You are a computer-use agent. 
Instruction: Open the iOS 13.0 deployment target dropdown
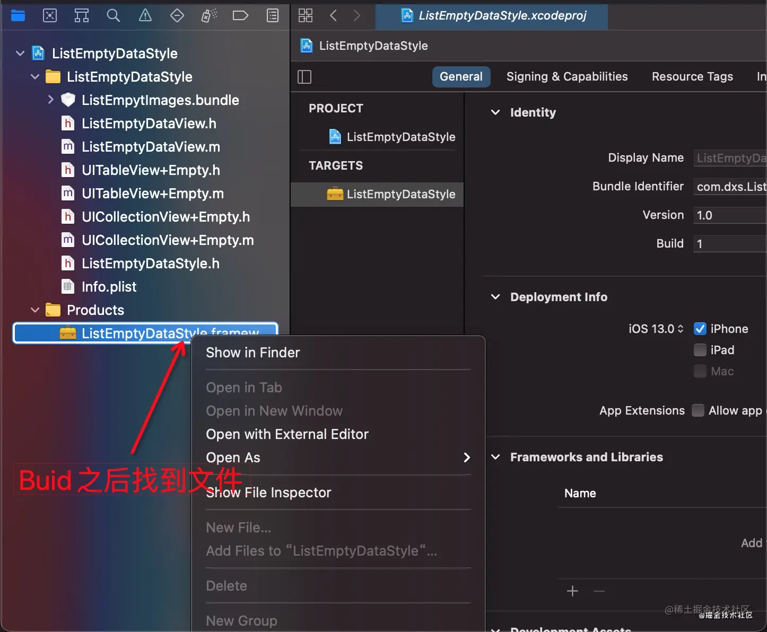click(656, 329)
